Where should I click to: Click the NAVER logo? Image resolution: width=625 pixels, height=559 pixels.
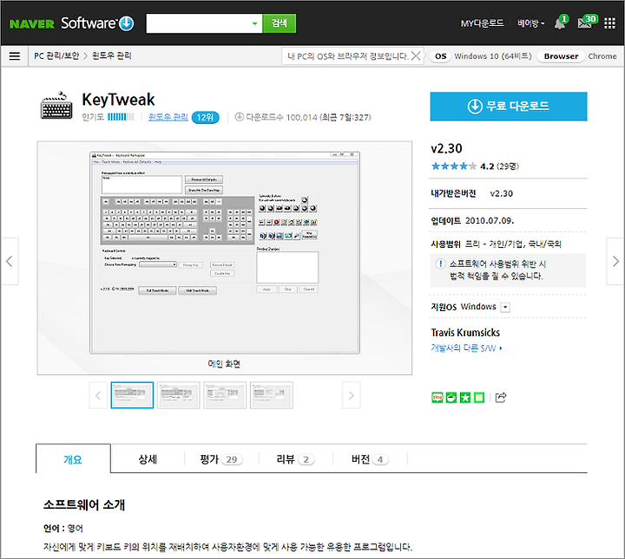pos(32,24)
